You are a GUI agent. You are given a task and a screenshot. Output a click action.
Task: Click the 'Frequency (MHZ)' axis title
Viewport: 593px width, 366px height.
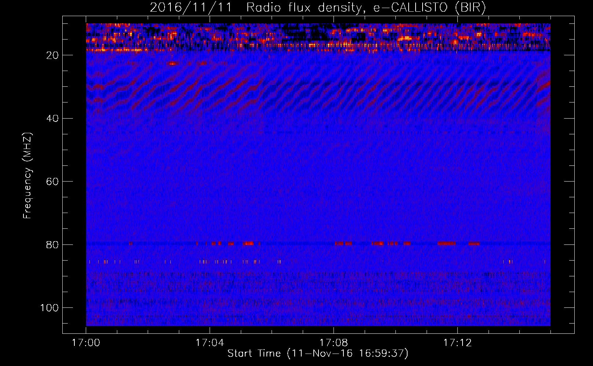(28, 176)
